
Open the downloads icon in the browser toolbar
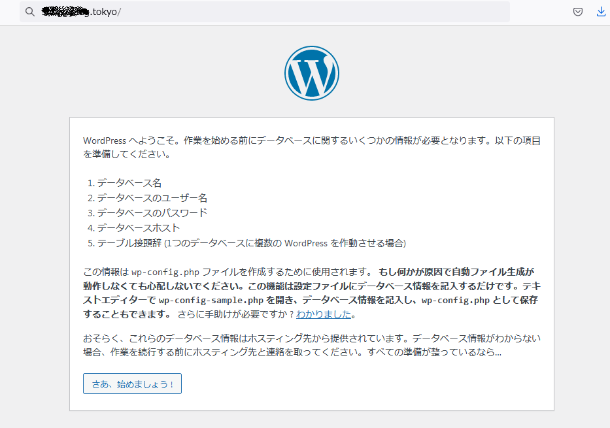pos(600,11)
